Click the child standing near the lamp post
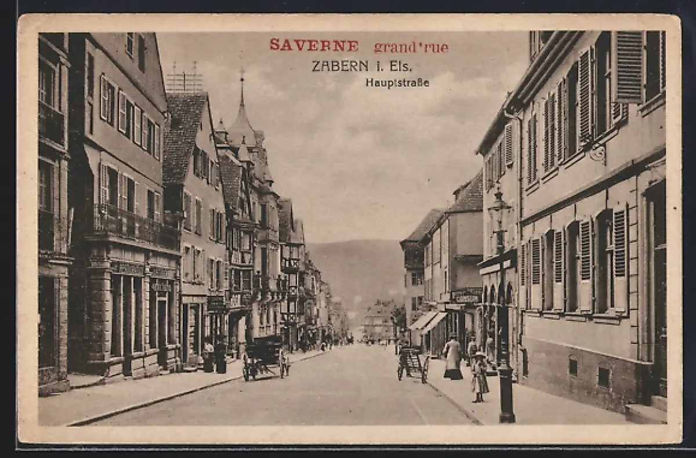The height and width of the screenshot is (458, 696). (x=479, y=377)
